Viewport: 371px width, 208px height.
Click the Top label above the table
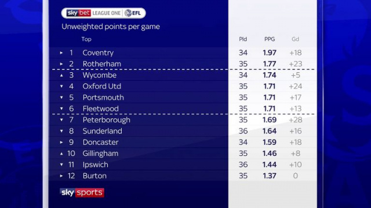click(86, 39)
